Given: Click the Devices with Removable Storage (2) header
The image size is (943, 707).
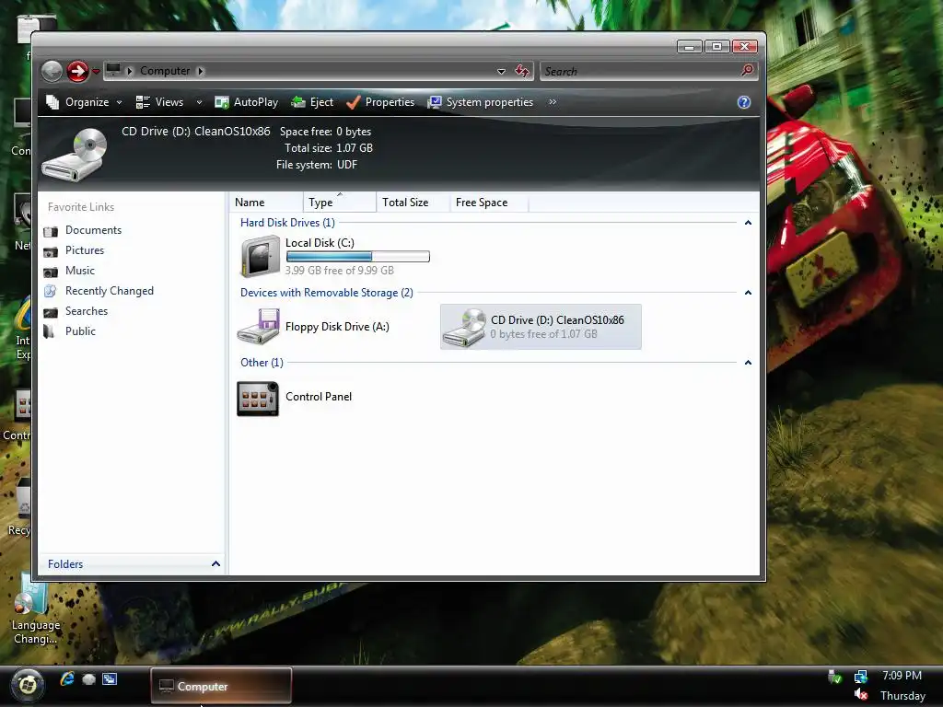Looking at the screenshot, I should (327, 293).
